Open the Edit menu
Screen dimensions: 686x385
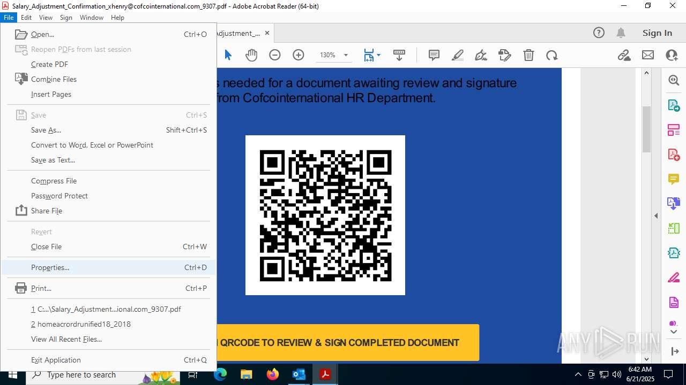(26, 17)
